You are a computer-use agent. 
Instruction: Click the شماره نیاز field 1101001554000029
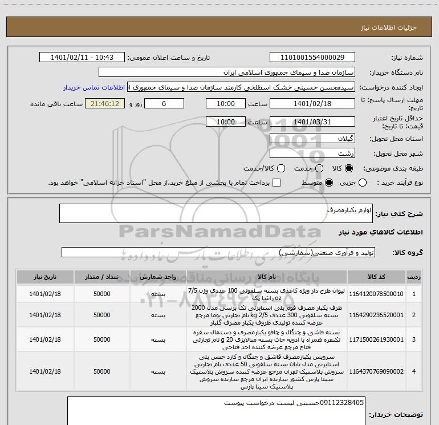[x=312, y=57]
